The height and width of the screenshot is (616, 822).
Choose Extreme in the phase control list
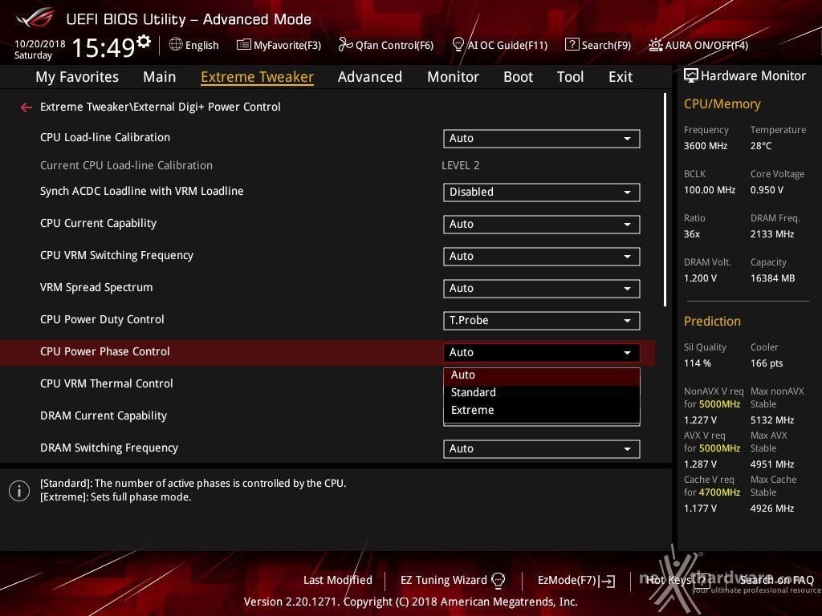tap(542, 410)
